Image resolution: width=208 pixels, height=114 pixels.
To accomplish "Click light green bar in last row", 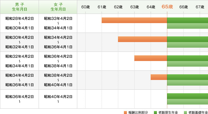I will tap(187, 102).
